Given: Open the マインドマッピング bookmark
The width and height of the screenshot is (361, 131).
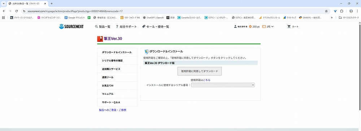Looking at the screenshot, I should 49,17.
